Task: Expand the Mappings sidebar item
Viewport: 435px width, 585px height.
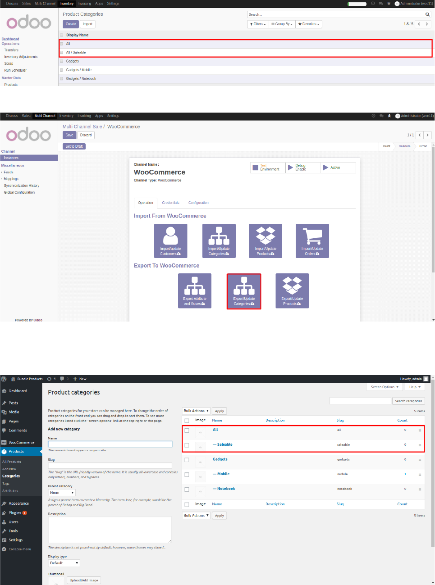Action: click(11, 179)
